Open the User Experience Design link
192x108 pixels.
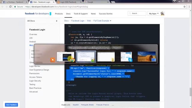coord(39,70)
